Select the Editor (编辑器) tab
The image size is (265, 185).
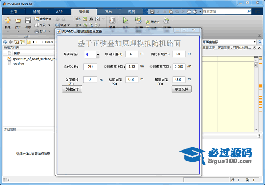tap(84, 12)
